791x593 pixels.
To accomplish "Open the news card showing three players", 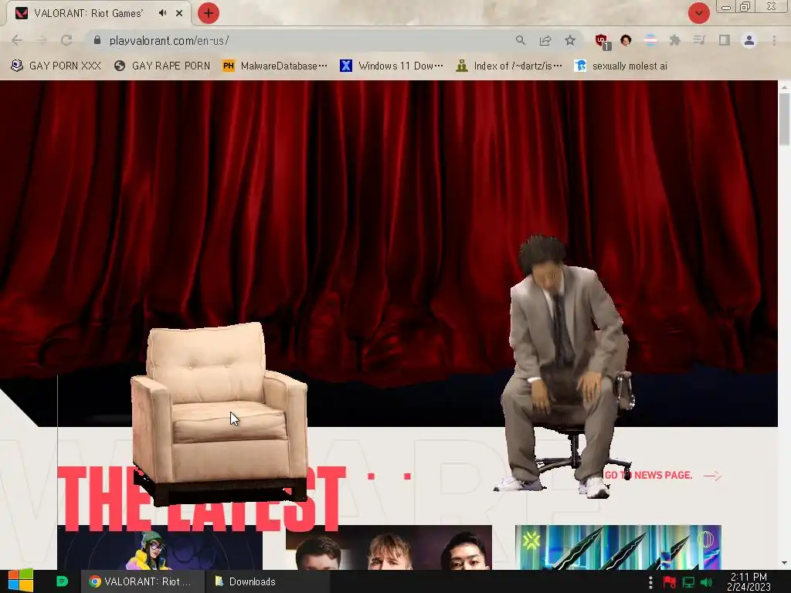I will (389, 547).
